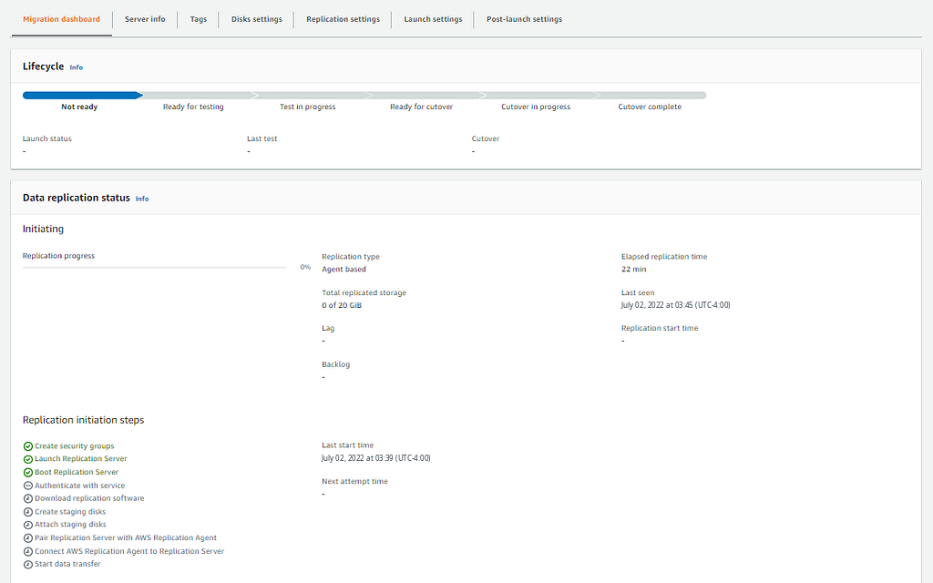Click the Create security groups step text
Image resolution: width=933 pixels, height=583 pixels.
tap(75, 446)
